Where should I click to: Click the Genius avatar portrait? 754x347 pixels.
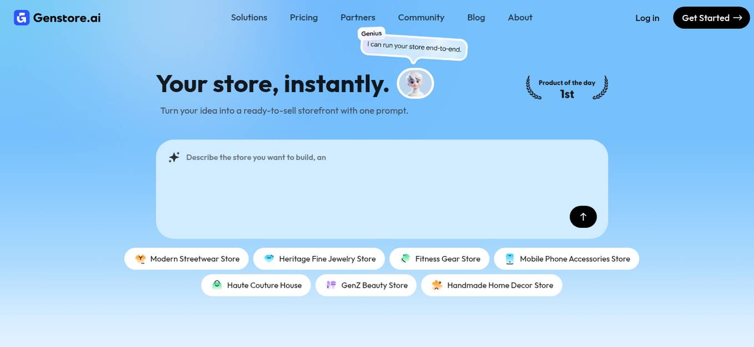pyautogui.click(x=415, y=83)
